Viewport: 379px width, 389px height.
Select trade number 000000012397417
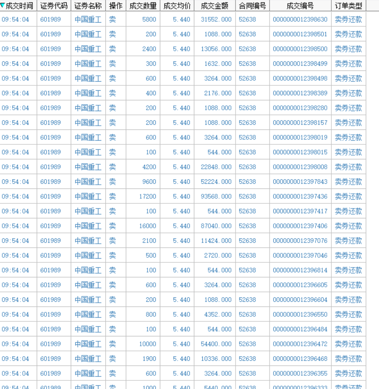[300, 211]
